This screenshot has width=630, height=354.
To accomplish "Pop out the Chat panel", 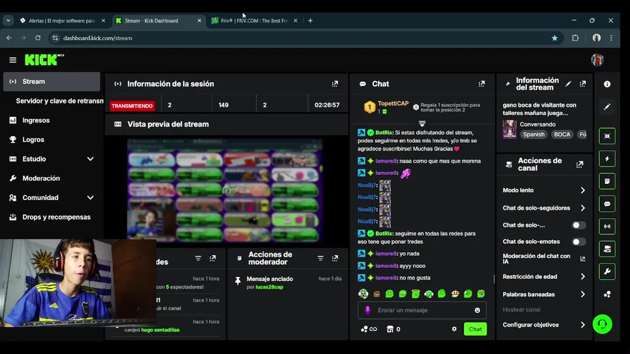I will click(481, 84).
